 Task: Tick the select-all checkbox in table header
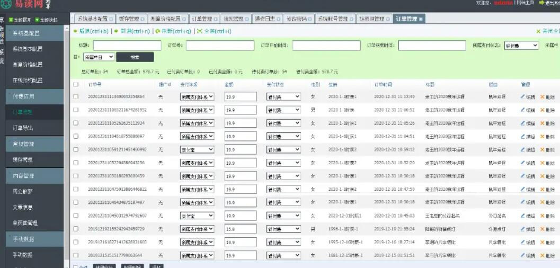coord(76,84)
